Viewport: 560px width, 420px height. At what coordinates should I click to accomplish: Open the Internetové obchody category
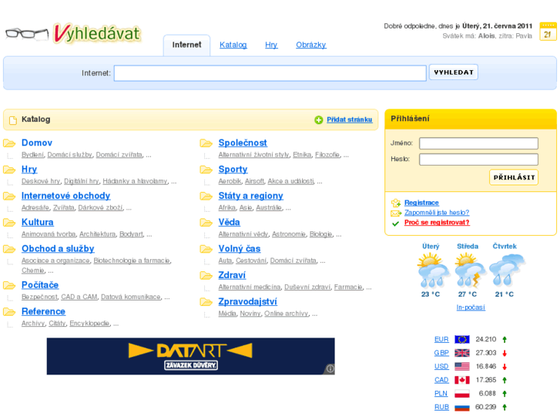click(x=65, y=196)
